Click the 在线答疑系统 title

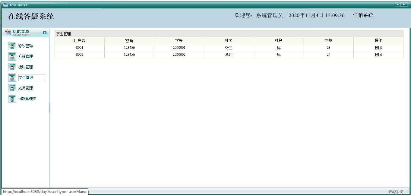click(31, 16)
